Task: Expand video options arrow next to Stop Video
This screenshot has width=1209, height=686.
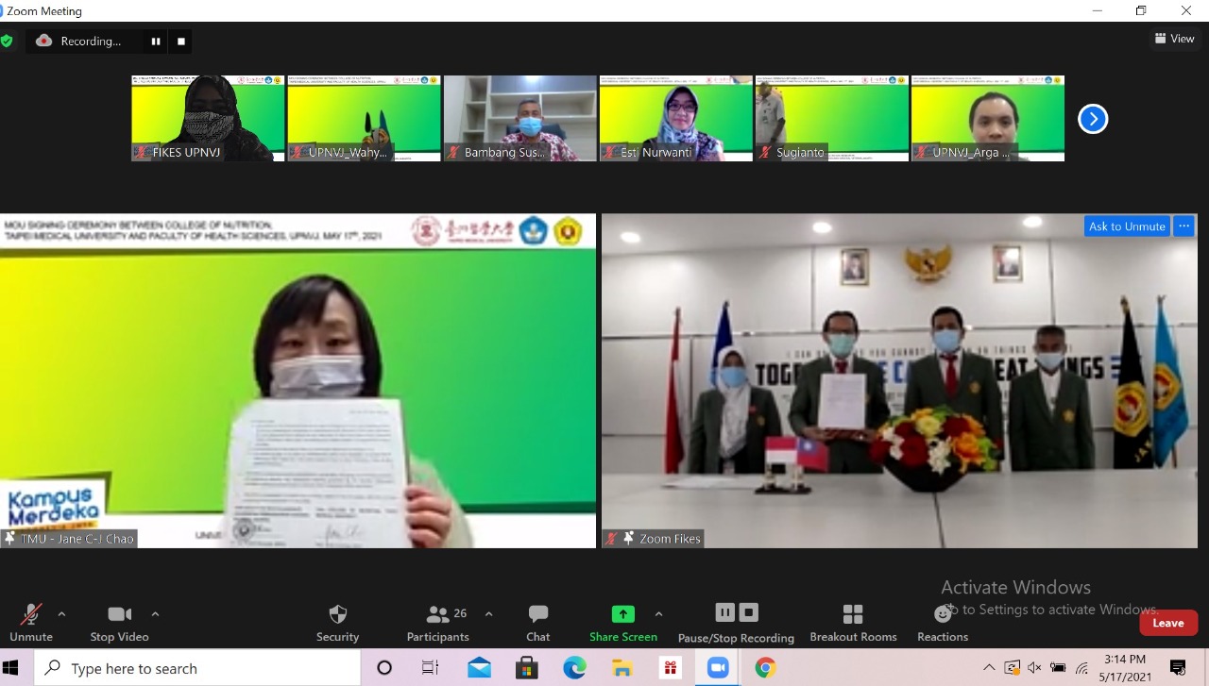Action: tap(155, 613)
